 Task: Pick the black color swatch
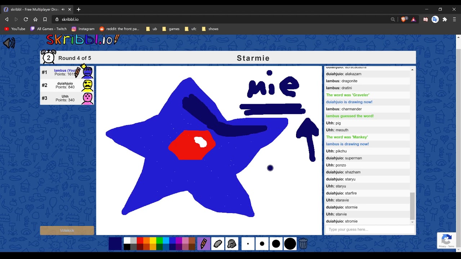tap(127, 247)
